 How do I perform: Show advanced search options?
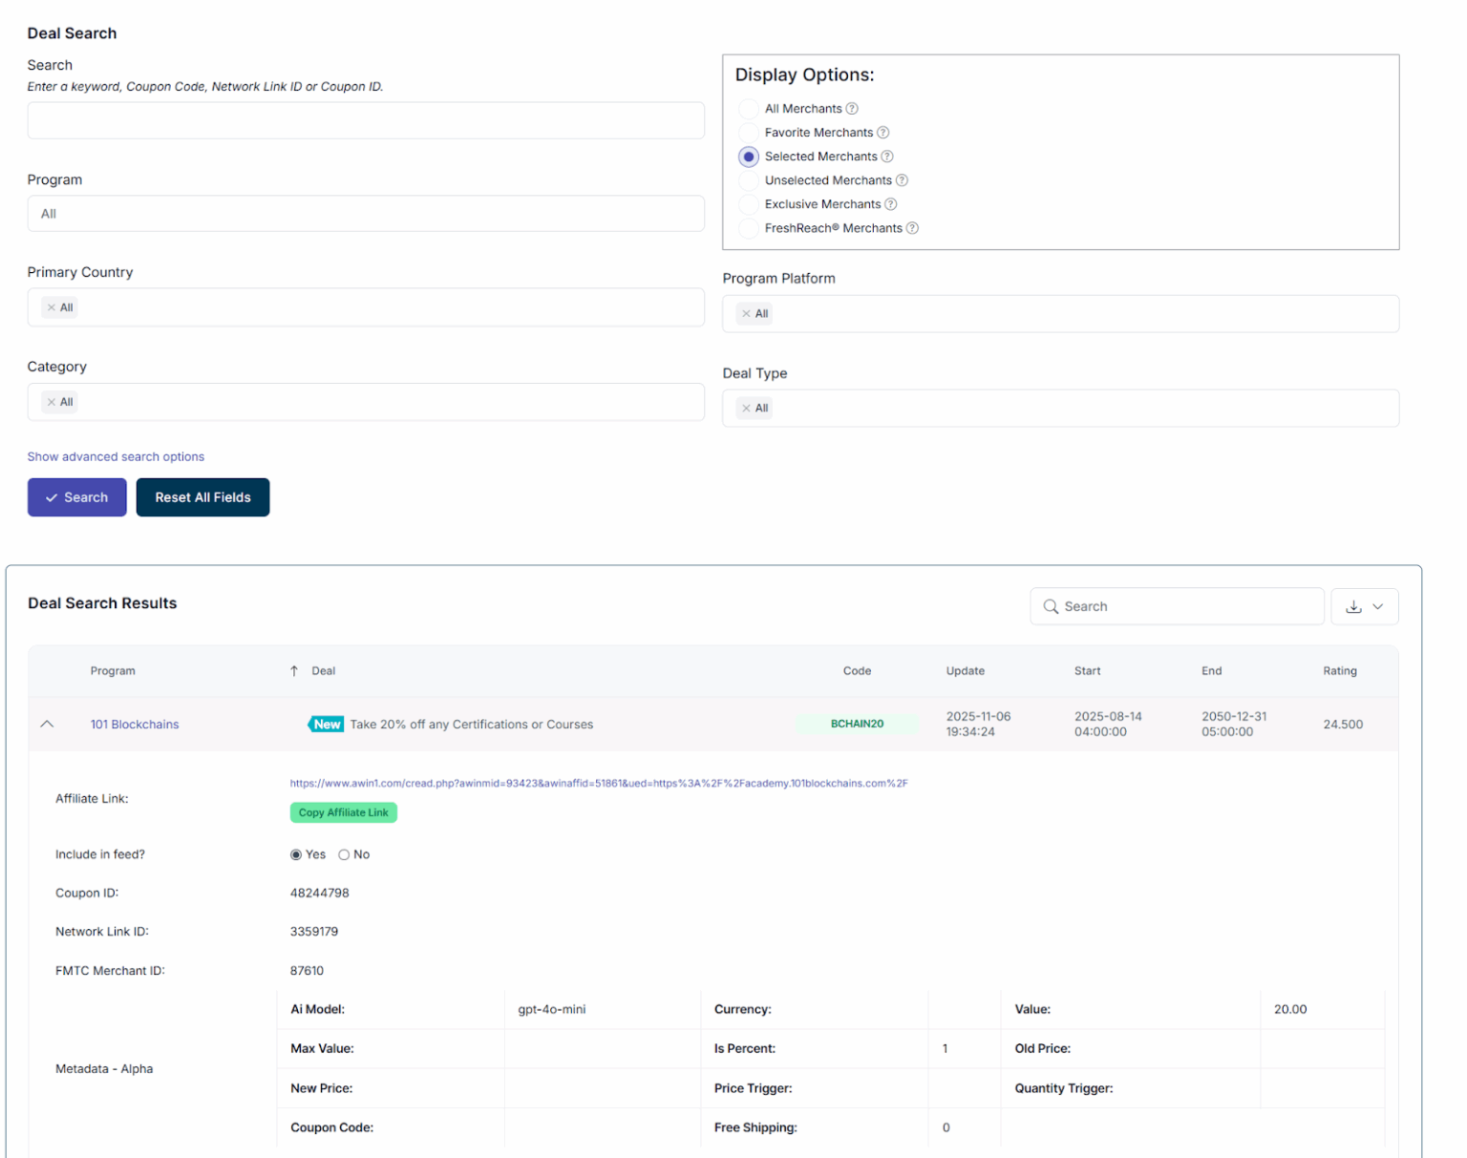(x=116, y=457)
